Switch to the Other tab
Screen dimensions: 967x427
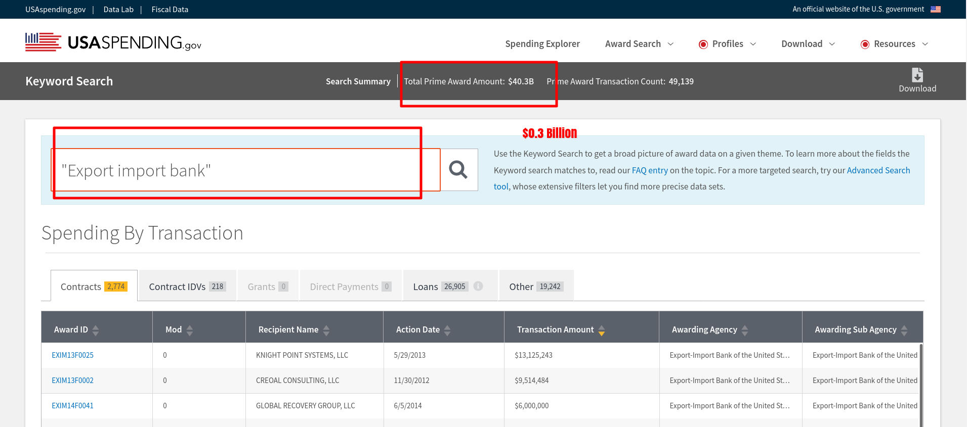535,287
